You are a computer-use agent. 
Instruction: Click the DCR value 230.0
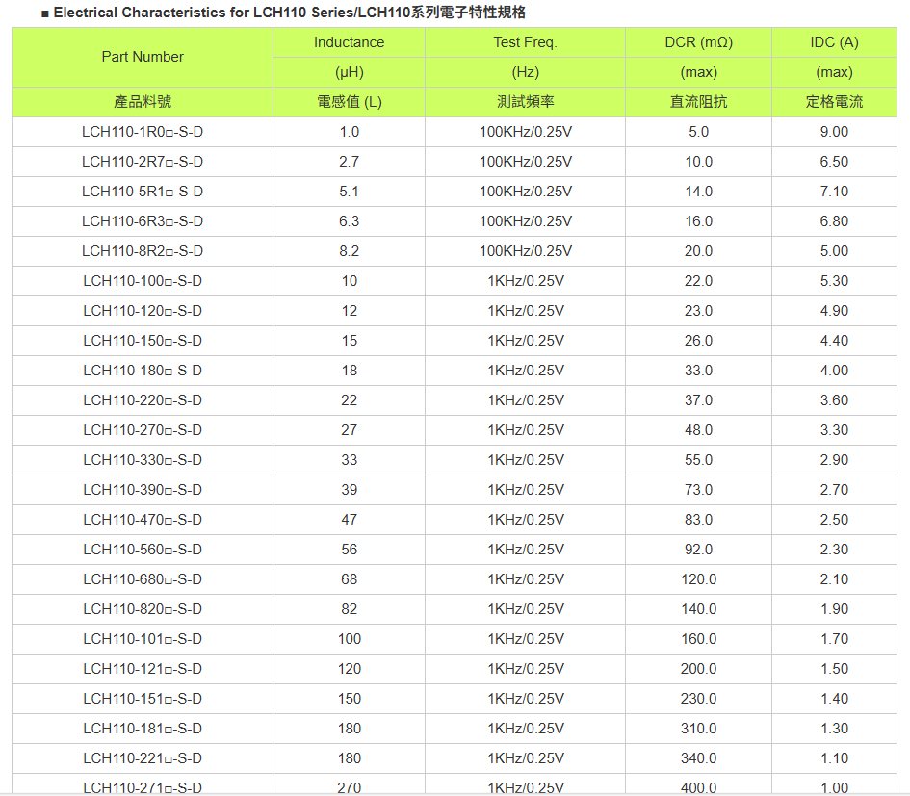[699, 699]
